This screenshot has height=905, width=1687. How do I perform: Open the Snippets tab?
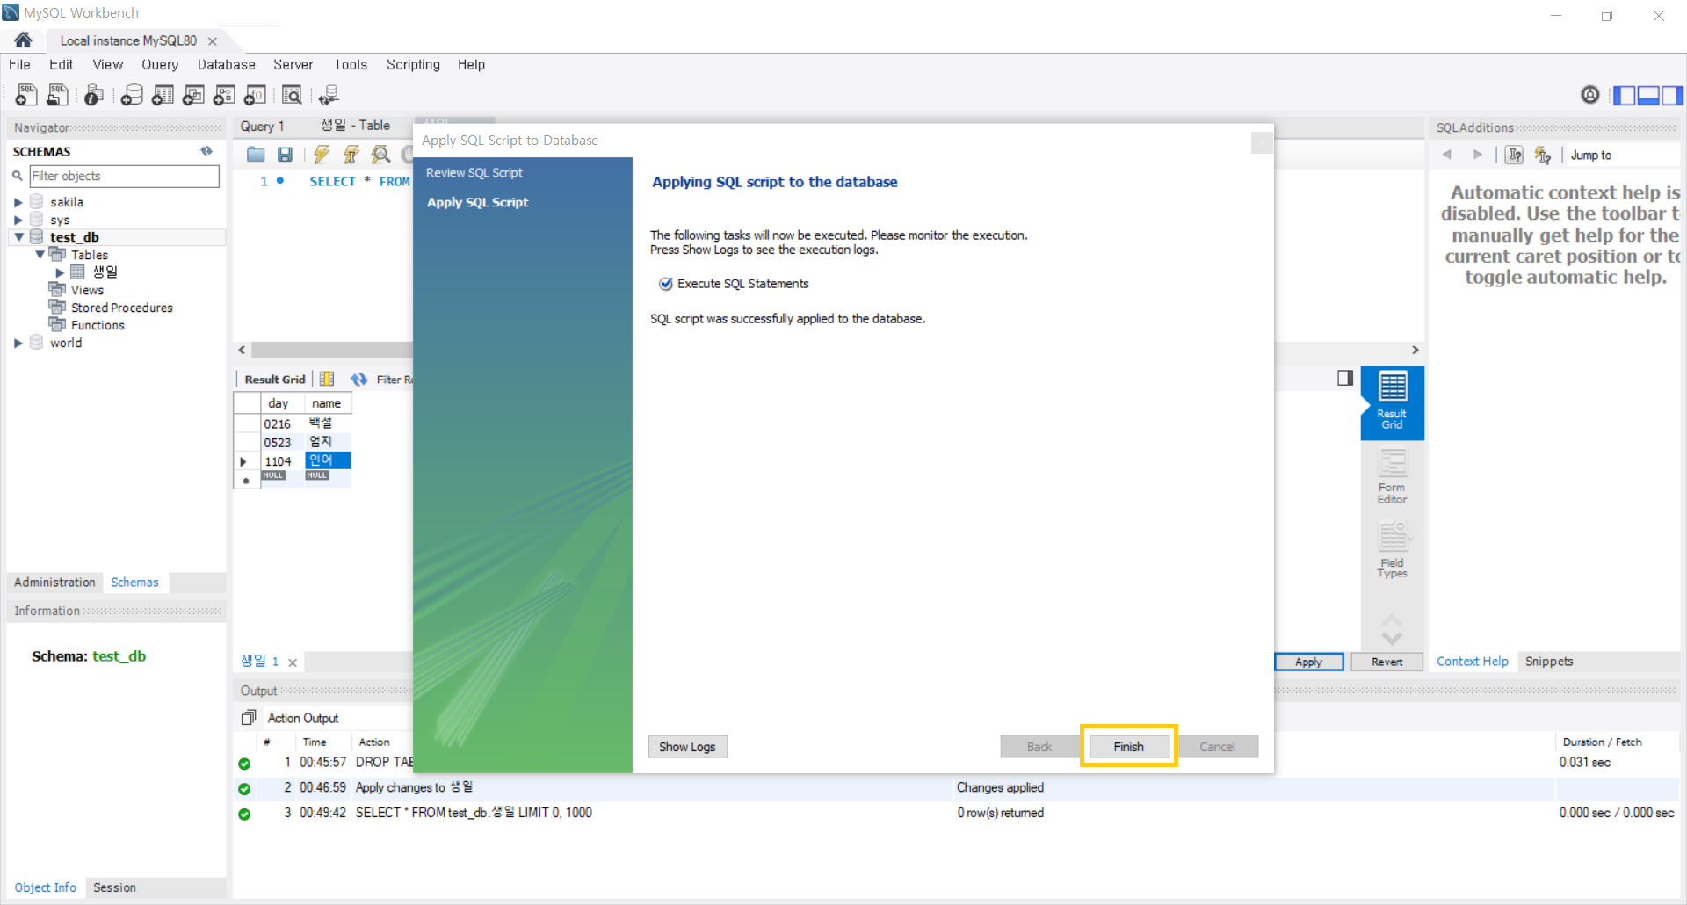point(1549,662)
